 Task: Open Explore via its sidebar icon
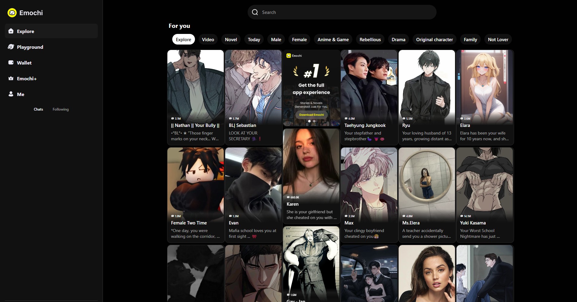[x=11, y=31]
